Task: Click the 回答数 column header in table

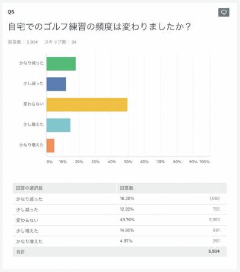Action: 126,188
